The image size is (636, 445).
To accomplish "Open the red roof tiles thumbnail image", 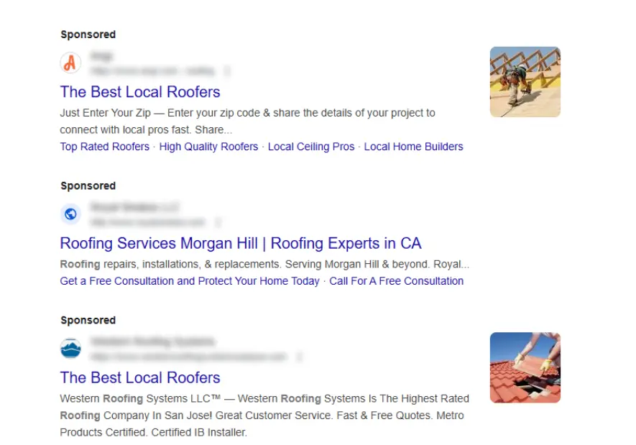I will click(x=525, y=367).
